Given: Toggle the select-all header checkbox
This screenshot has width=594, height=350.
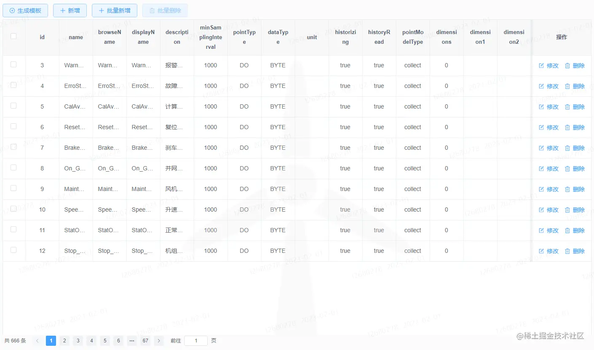Looking at the screenshot, I should point(13,36).
